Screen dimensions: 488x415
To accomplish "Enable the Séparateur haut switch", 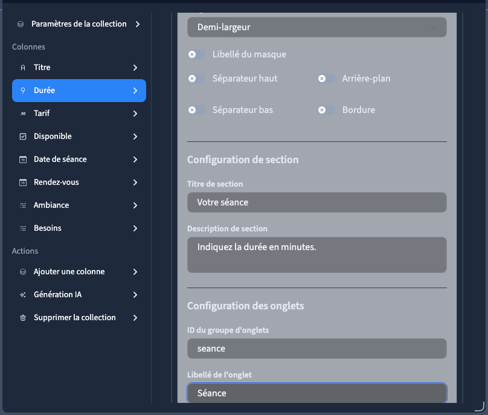I will click(196, 79).
